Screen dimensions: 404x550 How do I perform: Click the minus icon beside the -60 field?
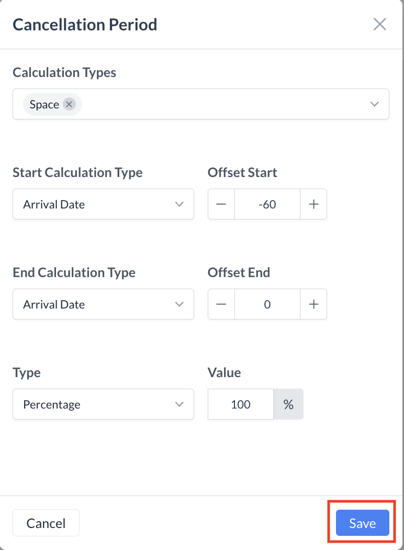click(x=221, y=204)
